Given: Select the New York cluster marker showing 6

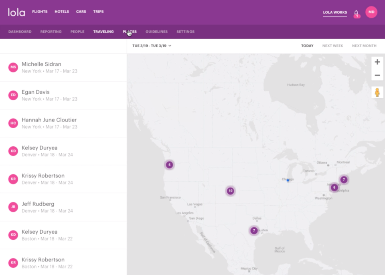Looking at the screenshot, I should tap(334, 187).
